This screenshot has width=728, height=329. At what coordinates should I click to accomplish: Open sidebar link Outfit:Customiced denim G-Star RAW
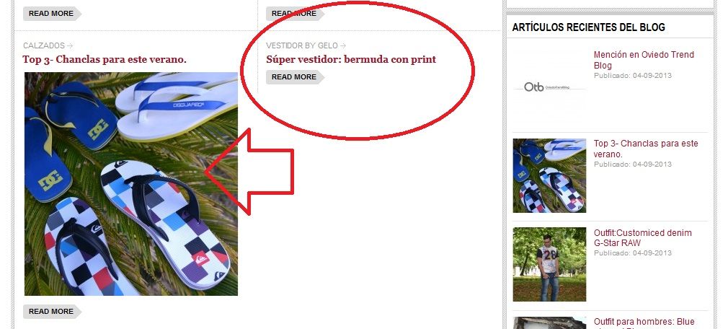tap(642, 238)
